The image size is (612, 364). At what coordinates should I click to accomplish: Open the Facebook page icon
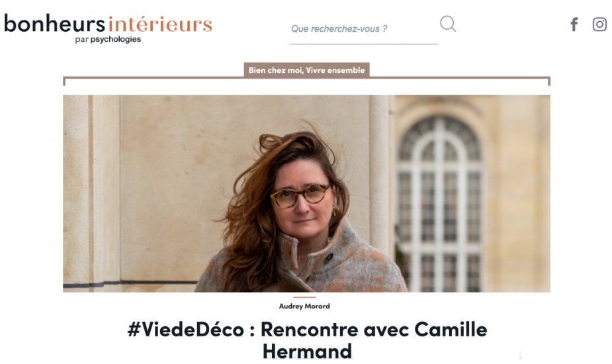(574, 24)
